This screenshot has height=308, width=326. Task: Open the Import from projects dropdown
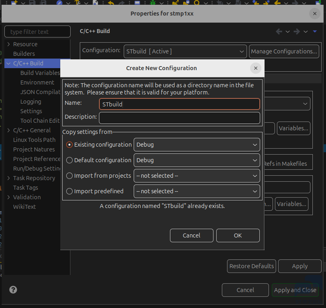(197, 176)
